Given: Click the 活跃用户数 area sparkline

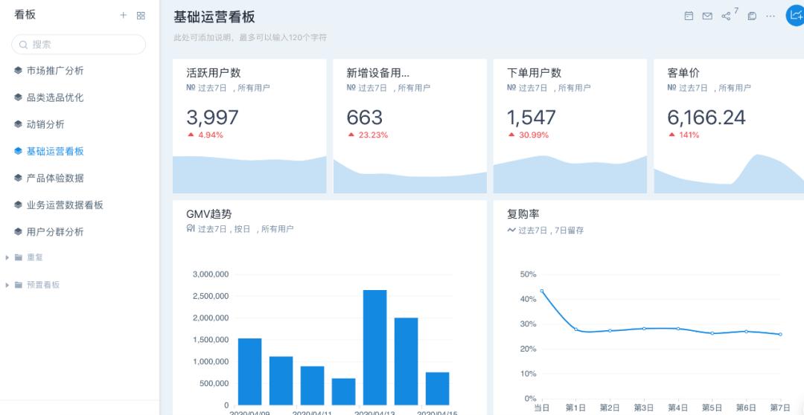Looking at the screenshot, I should click(249, 175).
